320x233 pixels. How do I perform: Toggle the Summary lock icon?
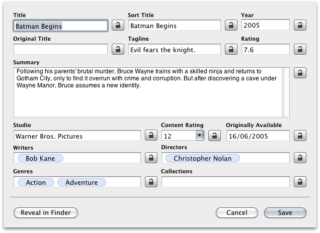click(300, 73)
